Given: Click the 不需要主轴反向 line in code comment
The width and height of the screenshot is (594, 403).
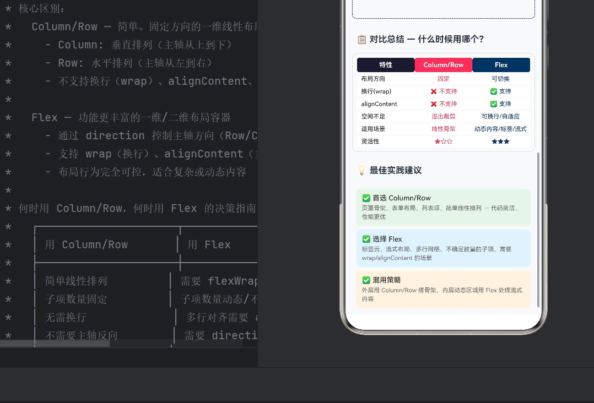Looking at the screenshot, I should (81, 335).
